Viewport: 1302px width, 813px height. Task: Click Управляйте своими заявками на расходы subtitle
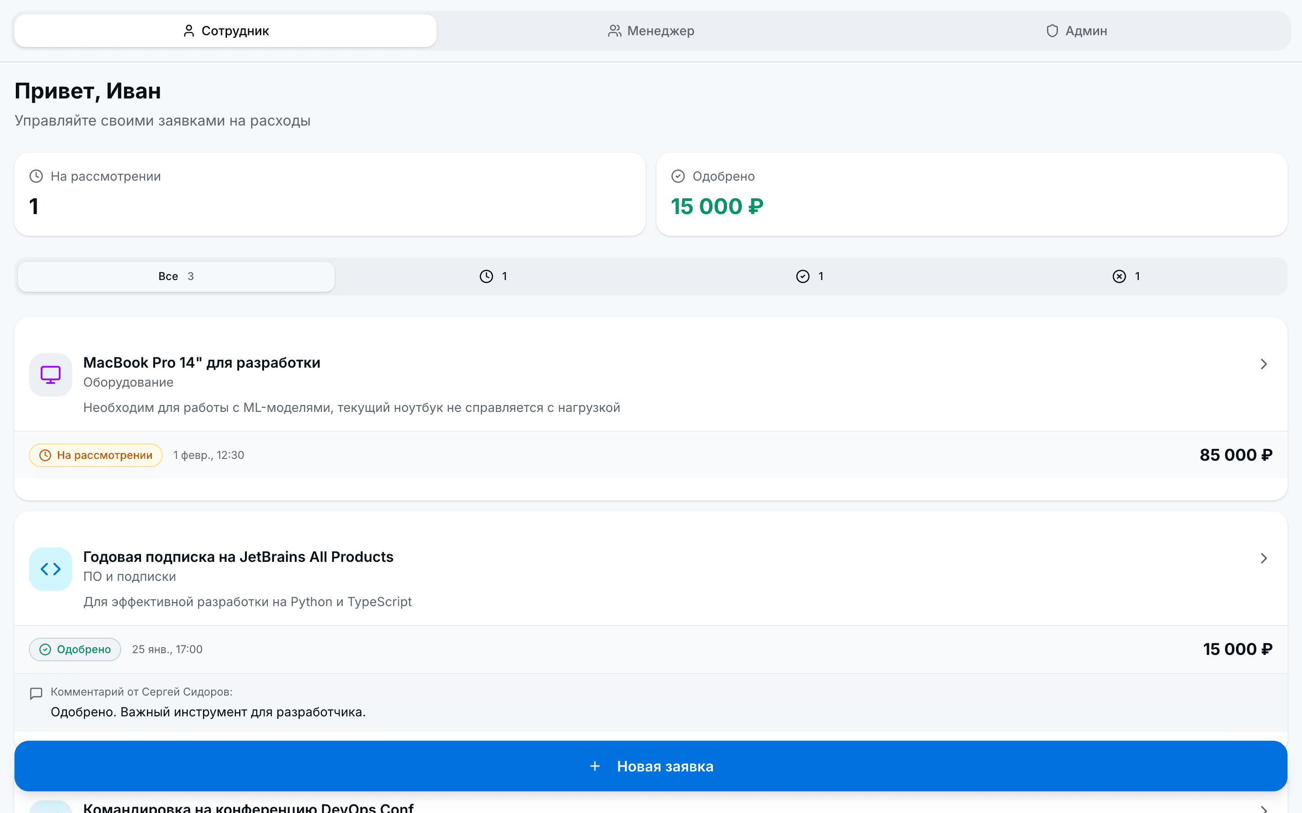coord(162,121)
